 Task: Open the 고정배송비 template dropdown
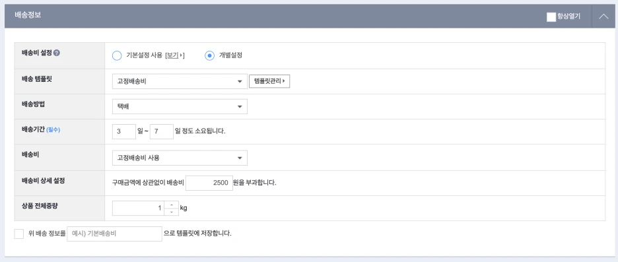point(180,82)
